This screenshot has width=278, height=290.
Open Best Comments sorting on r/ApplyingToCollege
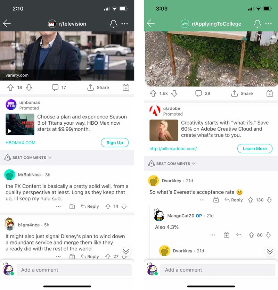click(172, 164)
